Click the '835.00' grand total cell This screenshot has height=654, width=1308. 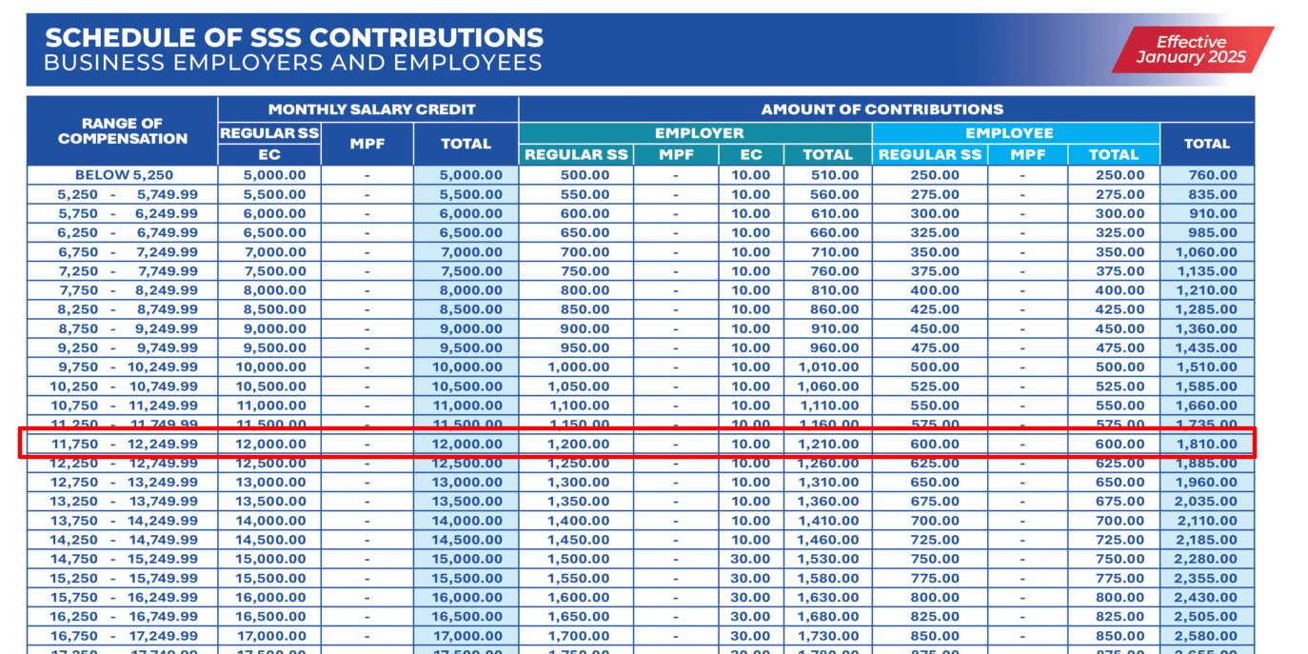[1207, 194]
